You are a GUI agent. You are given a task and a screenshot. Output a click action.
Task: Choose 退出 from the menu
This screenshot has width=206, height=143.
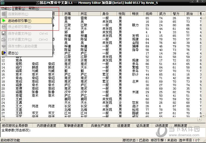tap(26, 53)
